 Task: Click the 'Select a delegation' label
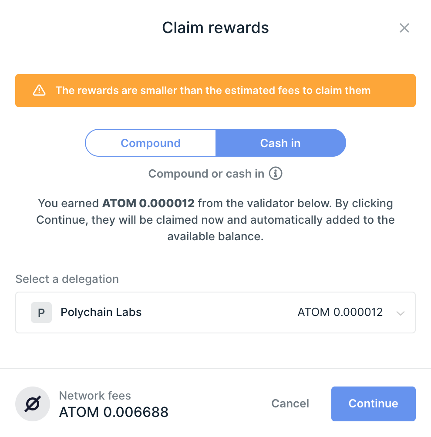67,279
